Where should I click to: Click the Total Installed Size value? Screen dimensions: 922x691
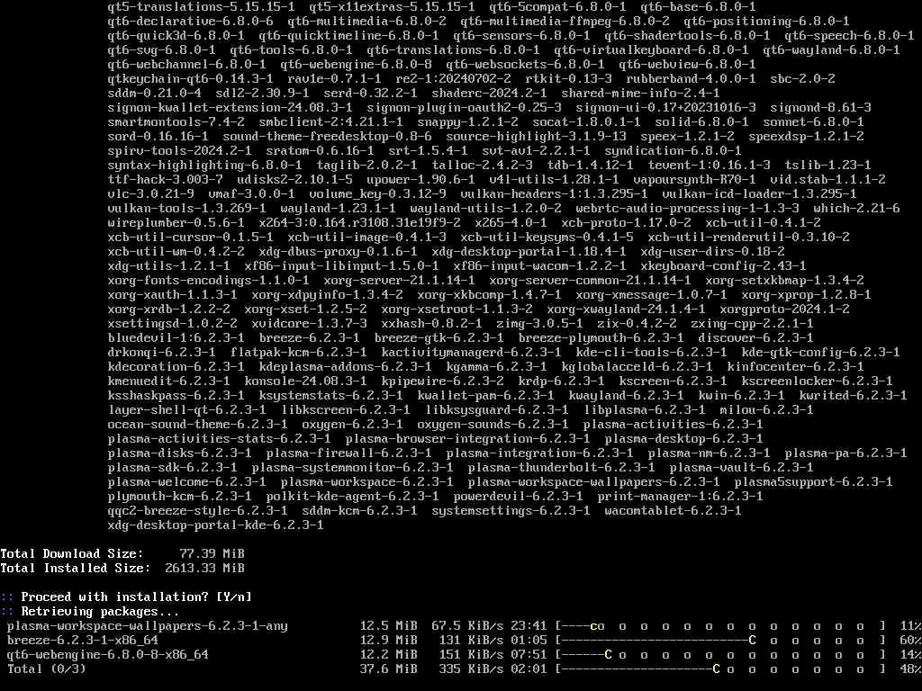(x=204, y=569)
